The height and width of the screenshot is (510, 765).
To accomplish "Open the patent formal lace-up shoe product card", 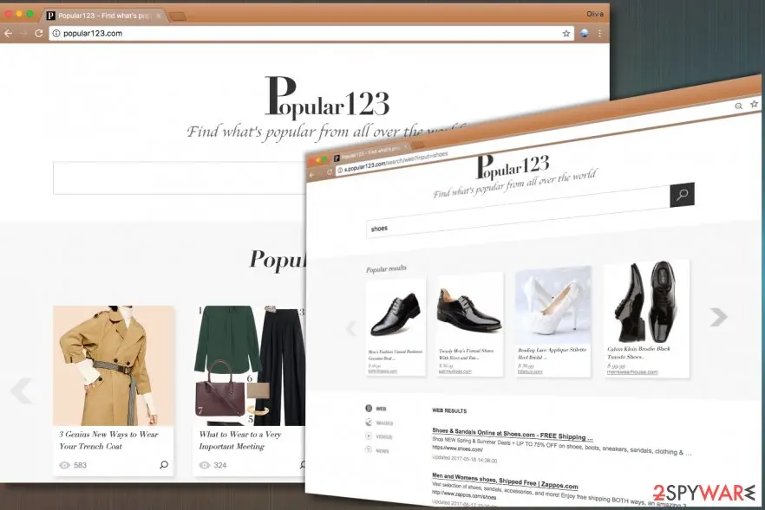I will 469,325.
